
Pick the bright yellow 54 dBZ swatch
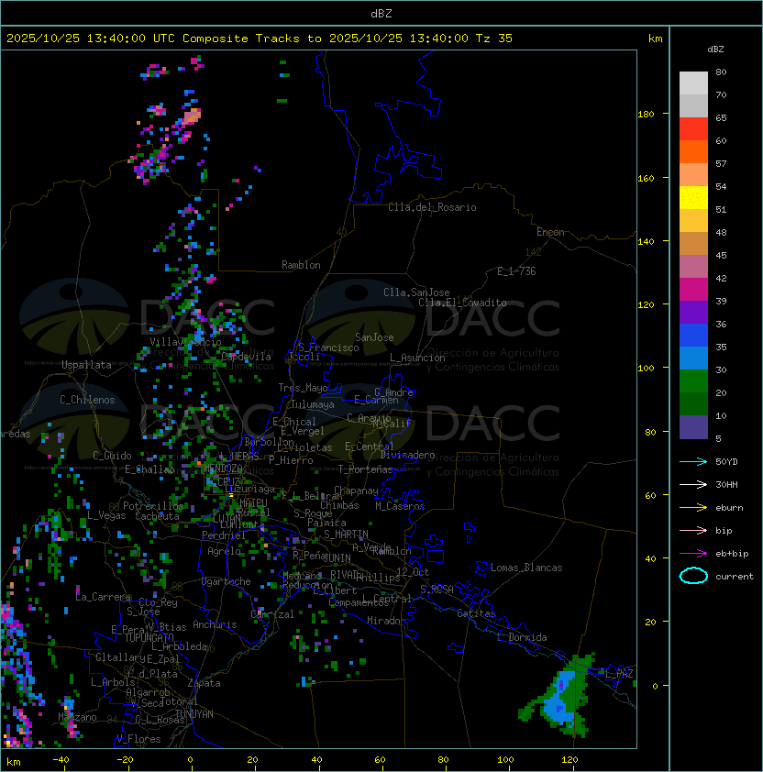click(693, 198)
